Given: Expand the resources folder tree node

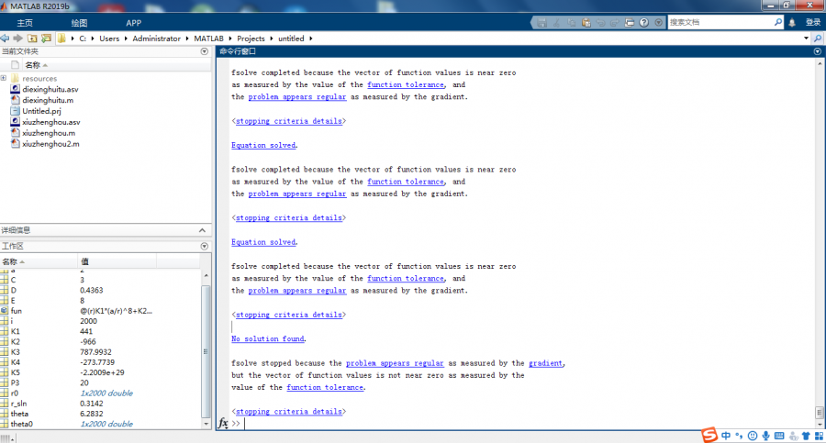Looking at the screenshot, I should click(4, 79).
